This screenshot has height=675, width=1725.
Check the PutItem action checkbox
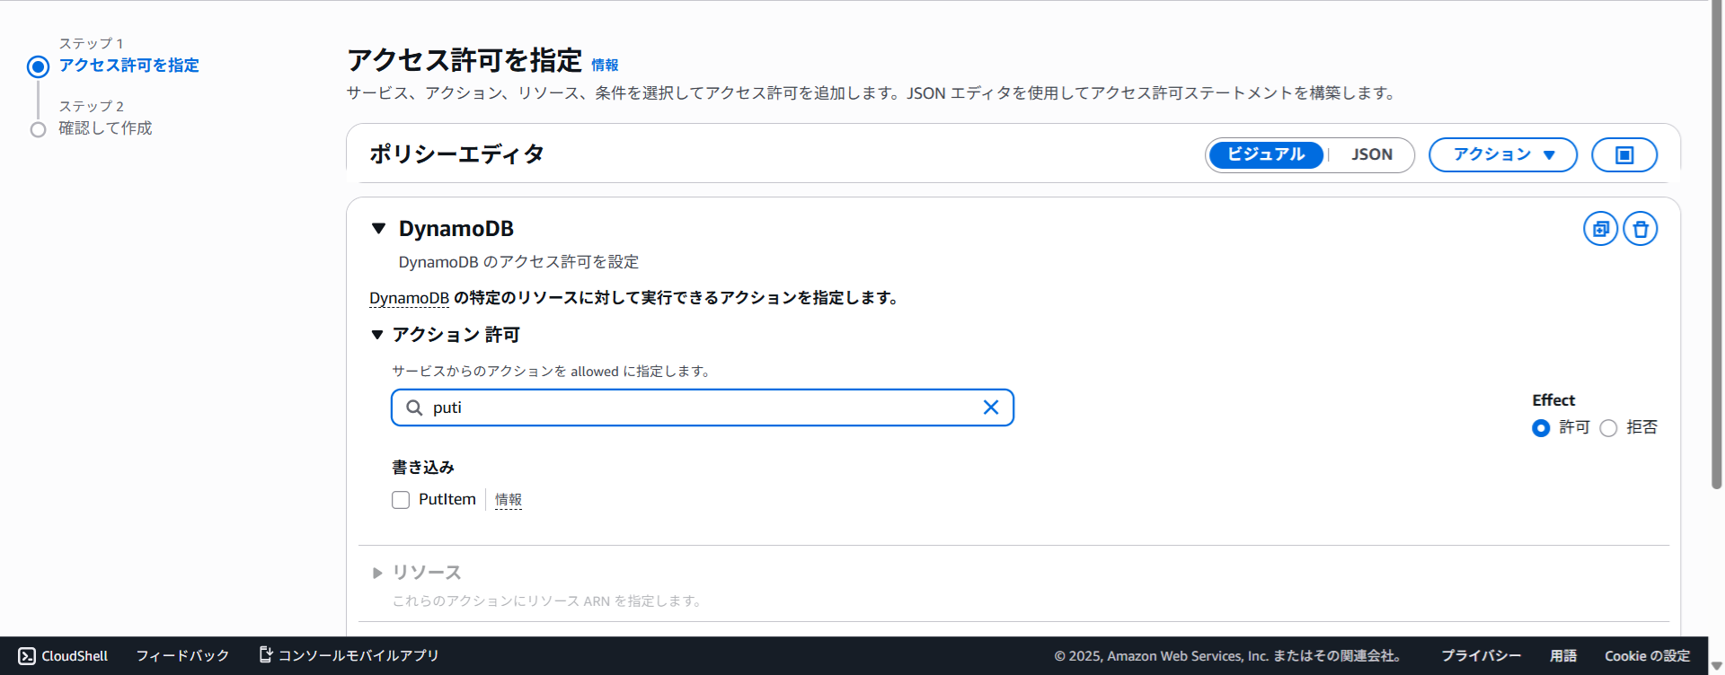(x=401, y=500)
